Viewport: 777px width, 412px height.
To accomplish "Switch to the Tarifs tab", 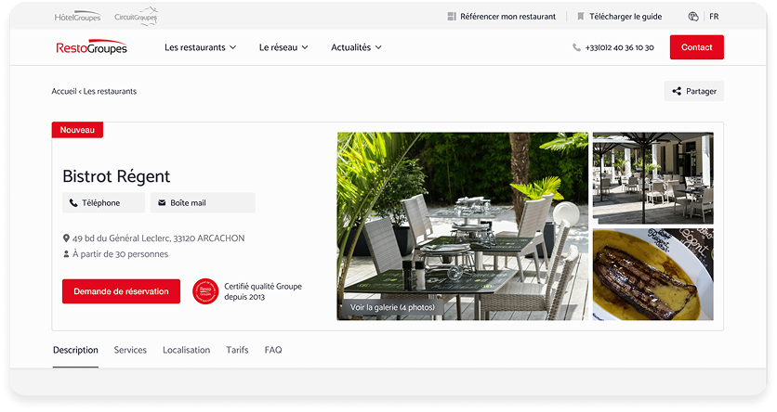I will 237,350.
